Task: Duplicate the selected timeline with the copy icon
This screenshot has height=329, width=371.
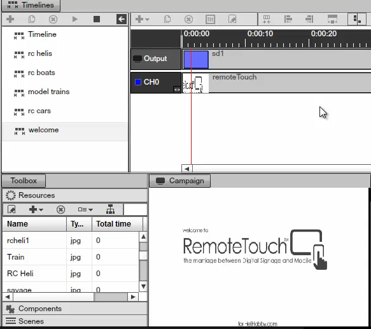Action: coord(32,19)
